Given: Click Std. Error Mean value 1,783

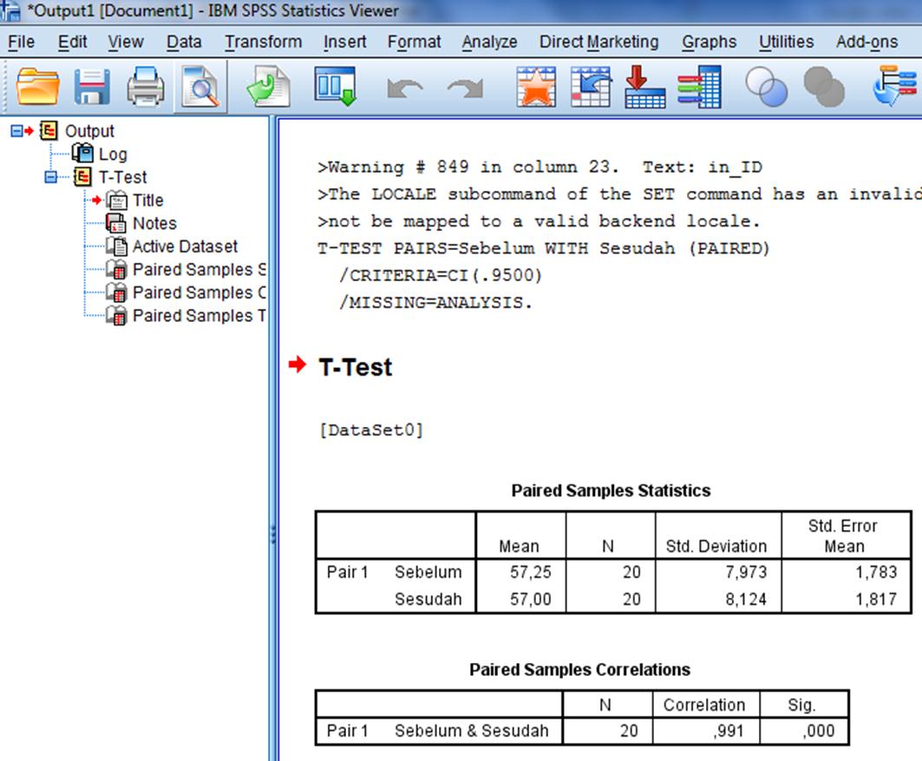Looking at the screenshot, I should pos(876,572).
